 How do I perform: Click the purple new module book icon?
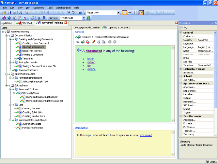pyautogui.click(x=4, y=18)
